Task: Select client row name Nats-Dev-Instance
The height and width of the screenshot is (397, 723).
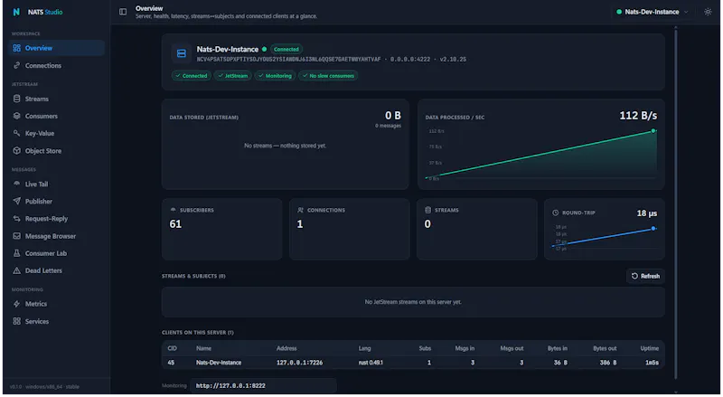Action: (x=219, y=363)
